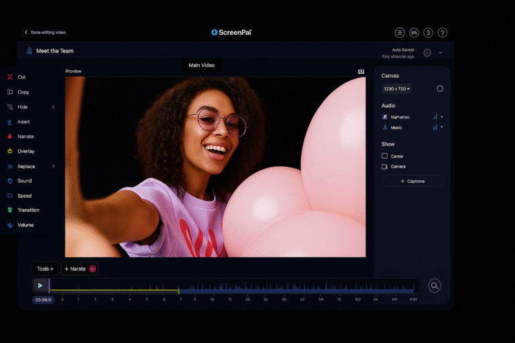The width and height of the screenshot is (515, 343).
Task: Click the Music track icon
Action: pos(385,127)
